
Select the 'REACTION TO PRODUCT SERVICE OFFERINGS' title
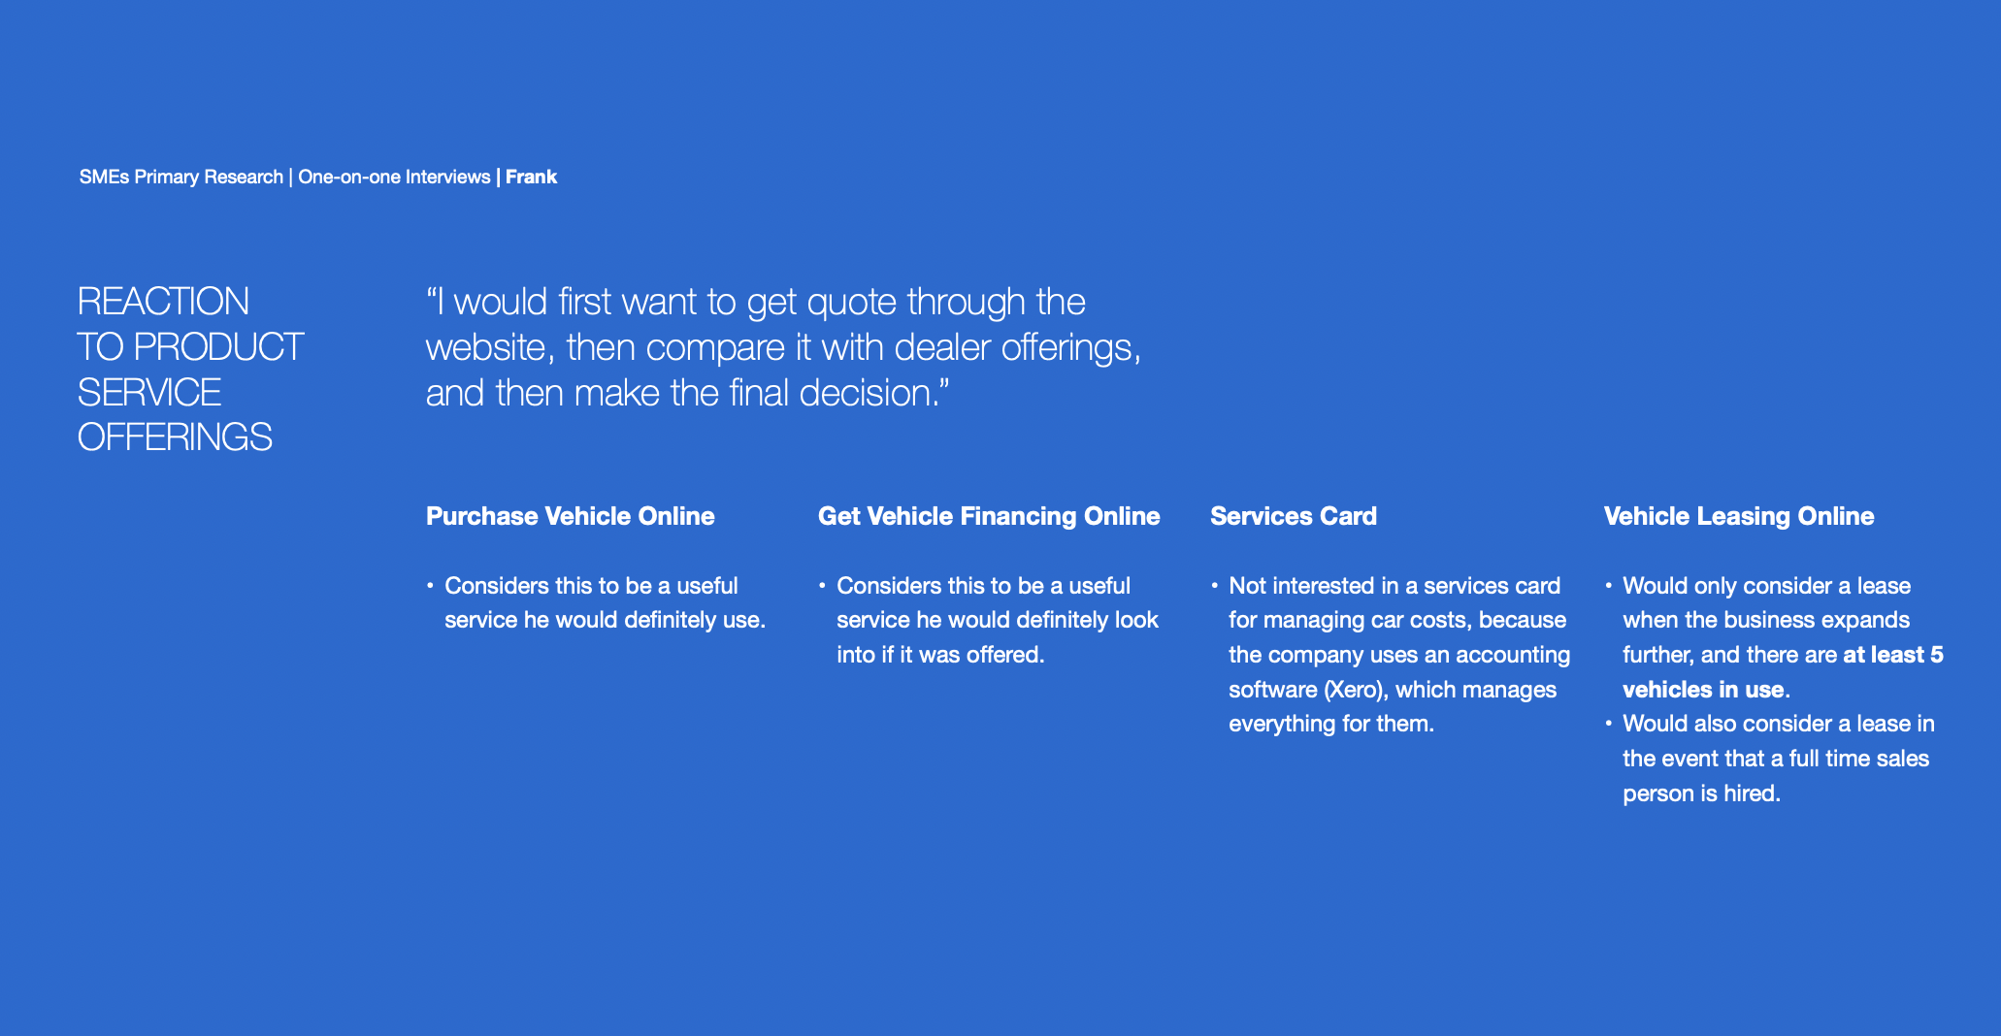190,369
